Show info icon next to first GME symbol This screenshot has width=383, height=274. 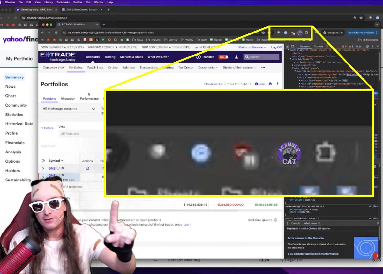click(58, 168)
